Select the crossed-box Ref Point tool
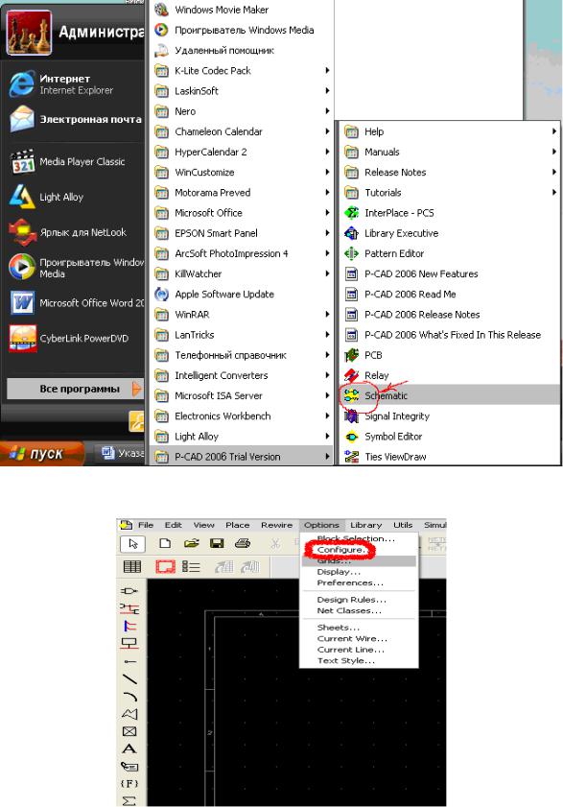 tap(129, 731)
